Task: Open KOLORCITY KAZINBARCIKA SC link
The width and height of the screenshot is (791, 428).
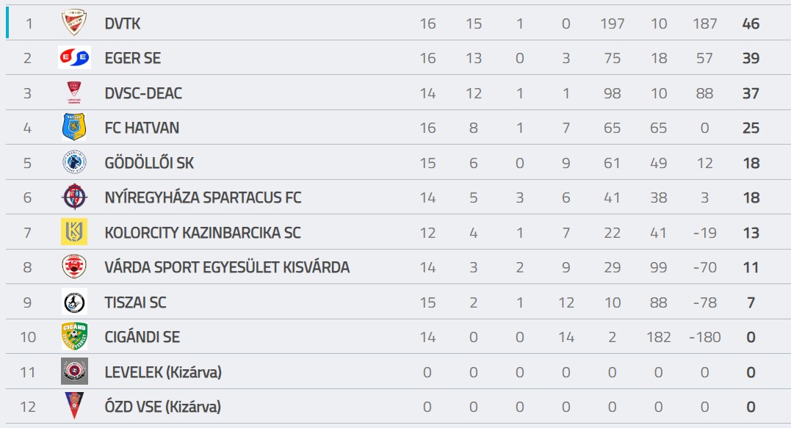Action: (203, 233)
